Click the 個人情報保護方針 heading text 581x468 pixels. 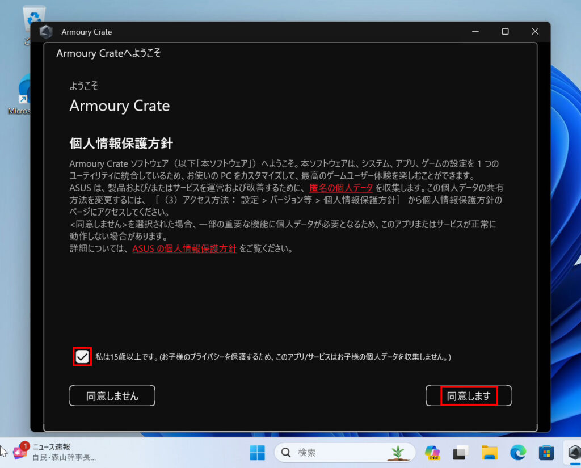[121, 144]
